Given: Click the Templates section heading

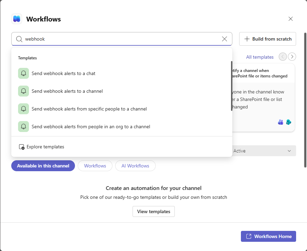Looking at the screenshot, I should click(x=27, y=58).
